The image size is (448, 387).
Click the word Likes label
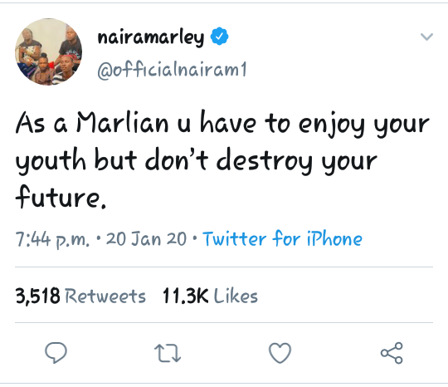click(236, 296)
